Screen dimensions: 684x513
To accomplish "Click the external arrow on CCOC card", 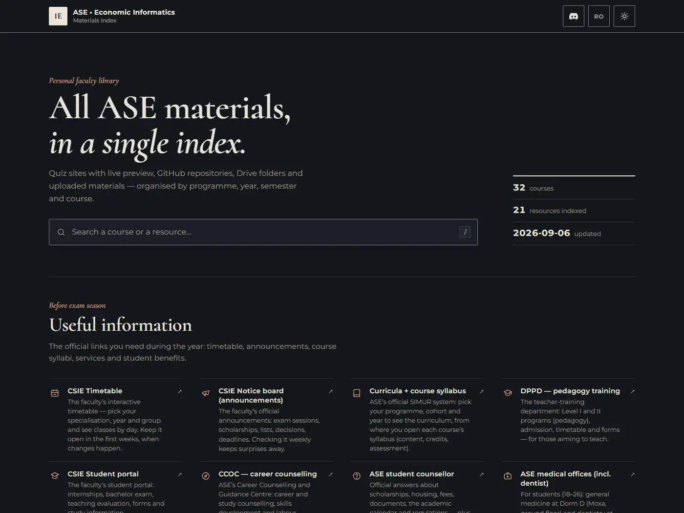I will (x=331, y=474).
